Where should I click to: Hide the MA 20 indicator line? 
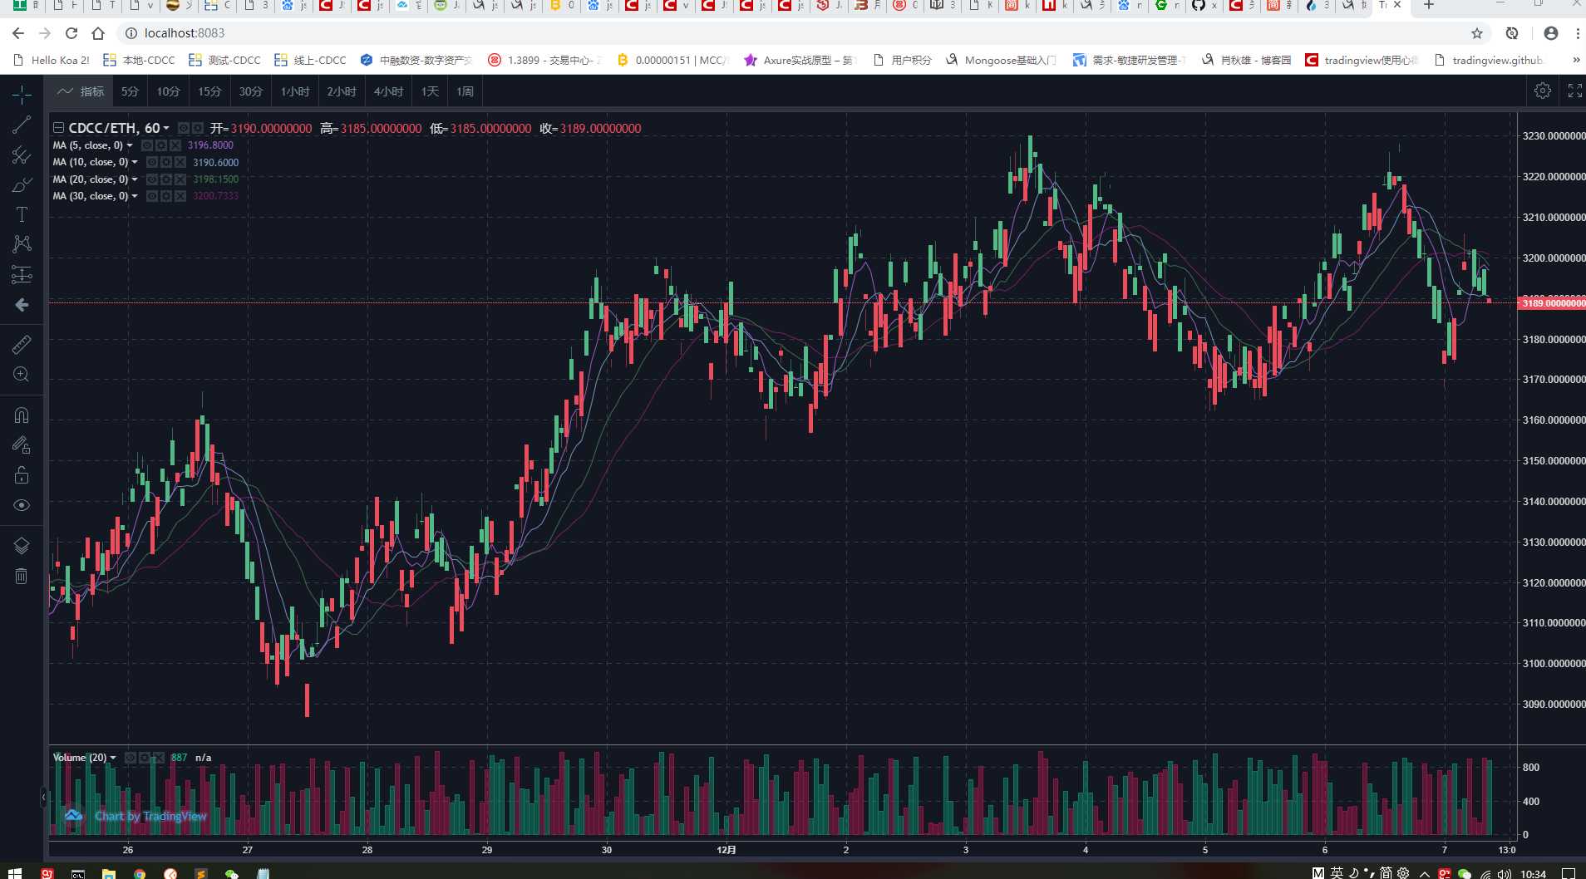pyautogui.click(x=152, y=179)
